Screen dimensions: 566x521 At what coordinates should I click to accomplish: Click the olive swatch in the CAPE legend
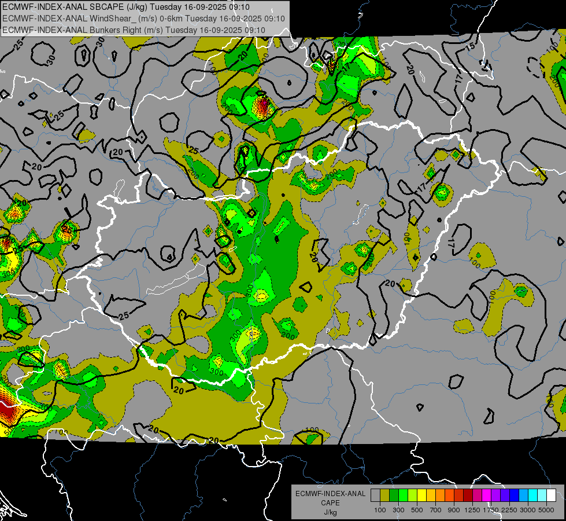pos(384,495)
